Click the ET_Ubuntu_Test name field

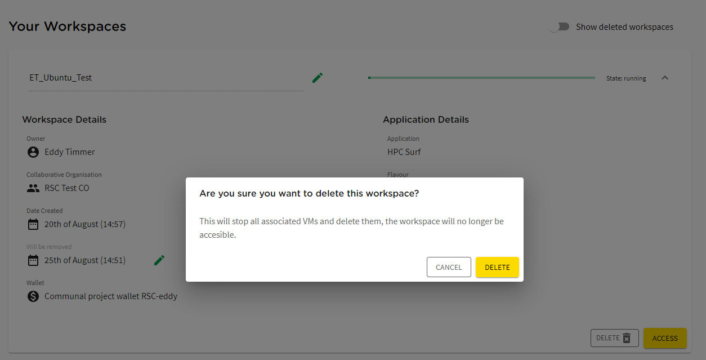(x=167, y=78)
